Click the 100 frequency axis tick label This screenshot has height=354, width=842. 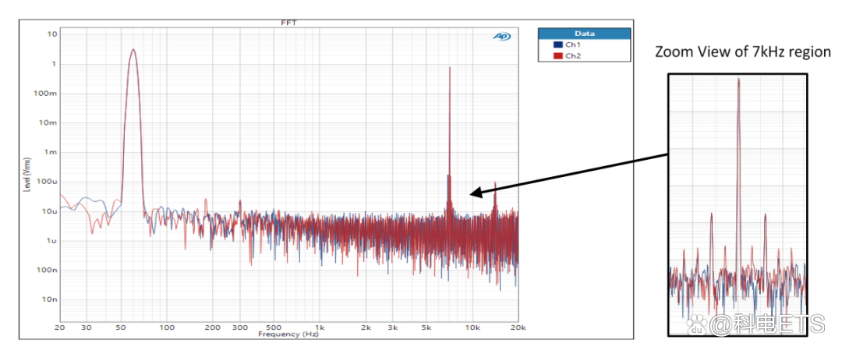pos(167,327)
